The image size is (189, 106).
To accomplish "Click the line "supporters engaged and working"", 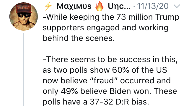I will (105, 28).
